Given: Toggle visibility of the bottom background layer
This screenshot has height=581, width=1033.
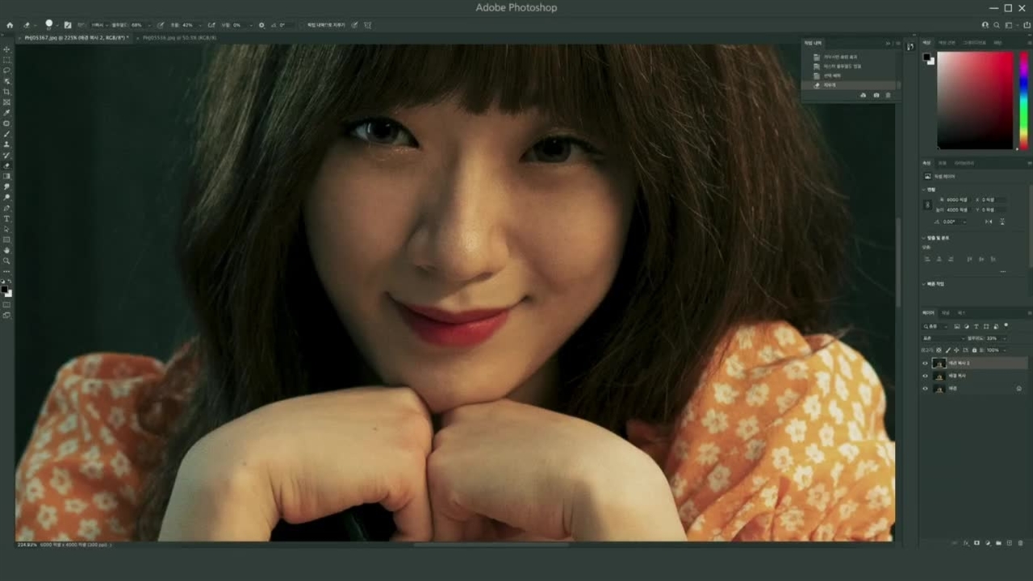Looking at the screenshot, I should (x=926, y=389).
